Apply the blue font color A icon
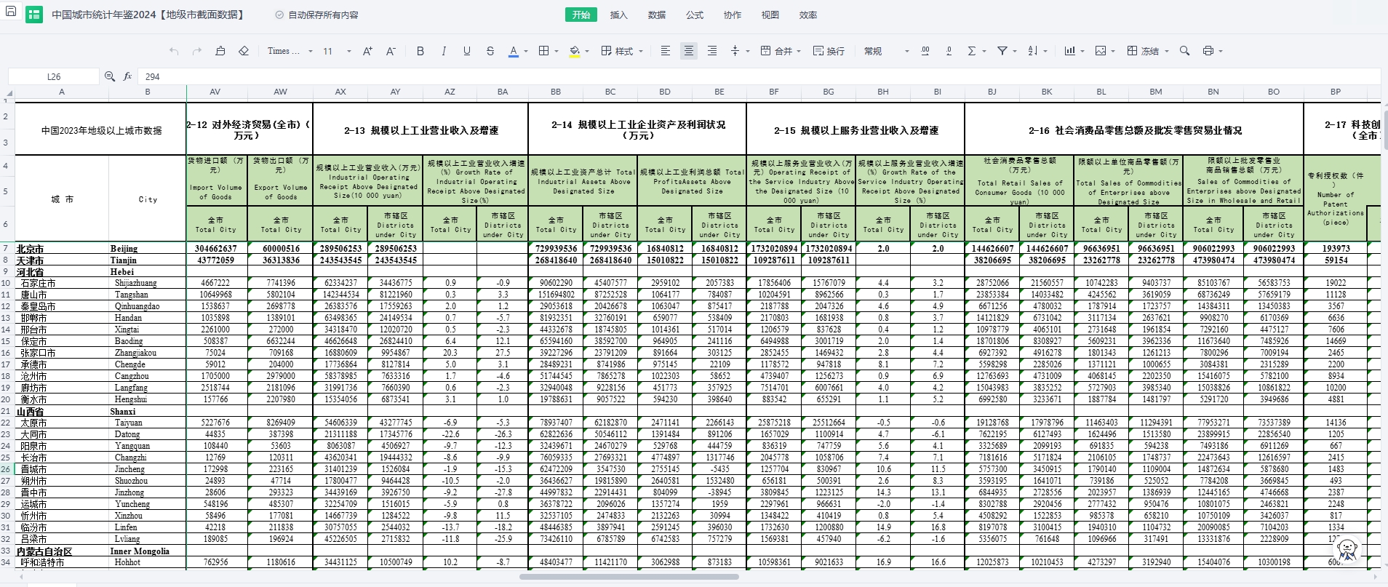 click(514, 51)
